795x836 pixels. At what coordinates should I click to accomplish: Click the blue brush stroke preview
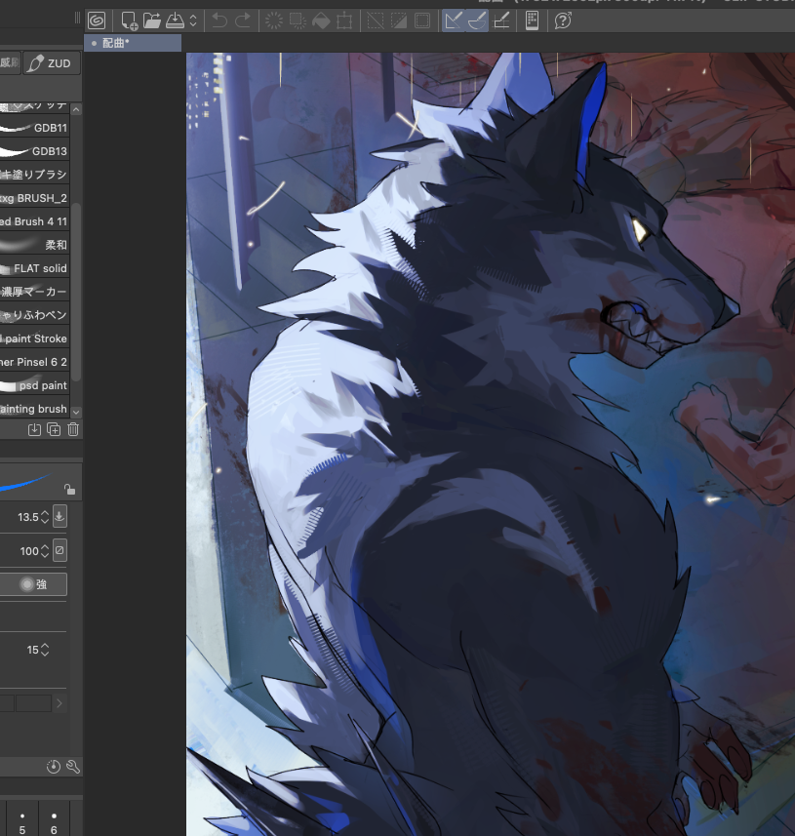[25, 483]
